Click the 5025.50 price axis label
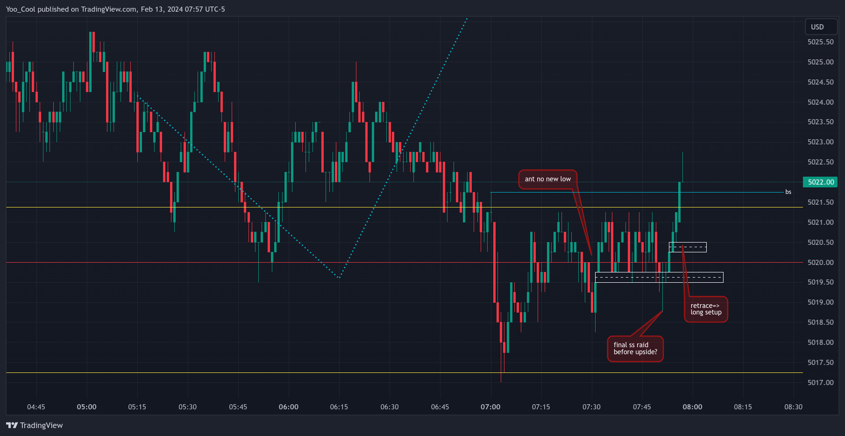This screenshot has width=845, height=436. [x=821, y=42]
